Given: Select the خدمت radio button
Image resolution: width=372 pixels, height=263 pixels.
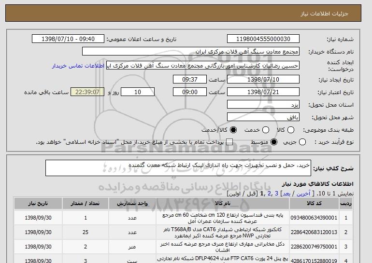Looking at the screenshot, I should tap(266, 130).
